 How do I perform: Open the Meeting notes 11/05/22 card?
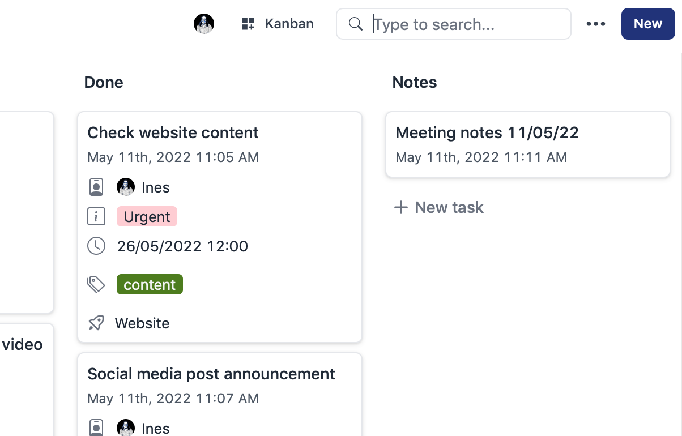click(x=487, y=133)
